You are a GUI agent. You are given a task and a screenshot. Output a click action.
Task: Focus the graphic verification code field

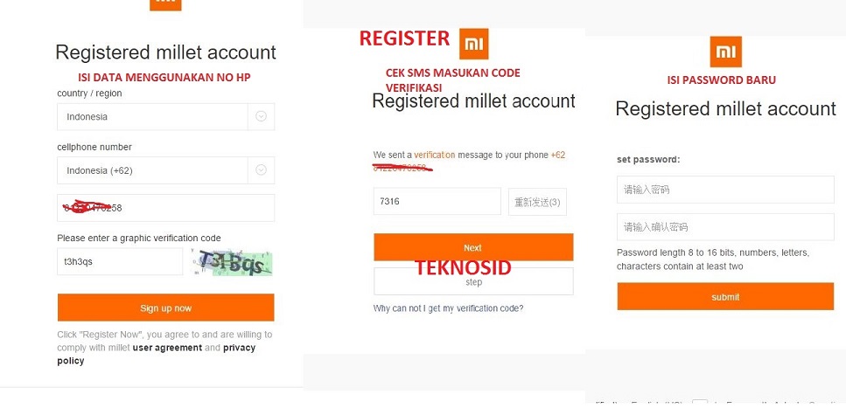coord(120,261)
